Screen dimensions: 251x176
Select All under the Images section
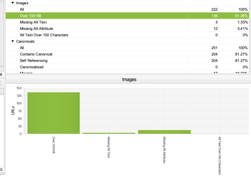coord(22,9)
